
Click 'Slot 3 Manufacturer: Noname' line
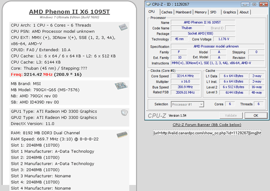point(41,176)
